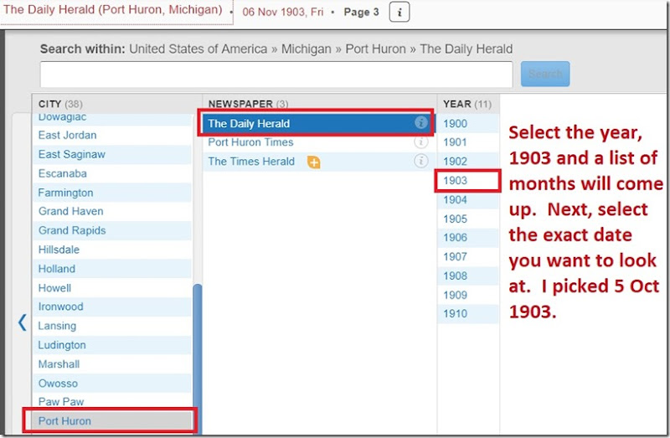Choose Owosso in the city list
Screen dimensions: 670x438
112,384
